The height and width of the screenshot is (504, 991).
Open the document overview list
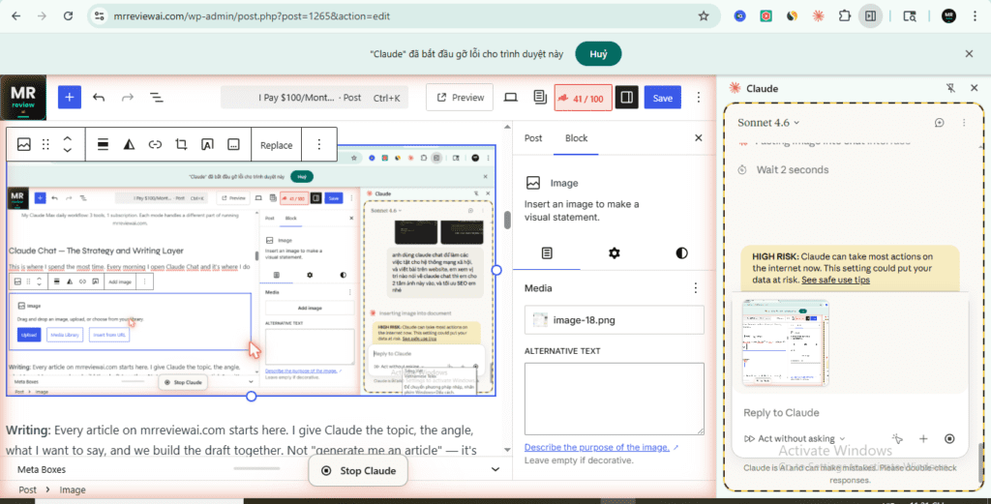point(156,98)
